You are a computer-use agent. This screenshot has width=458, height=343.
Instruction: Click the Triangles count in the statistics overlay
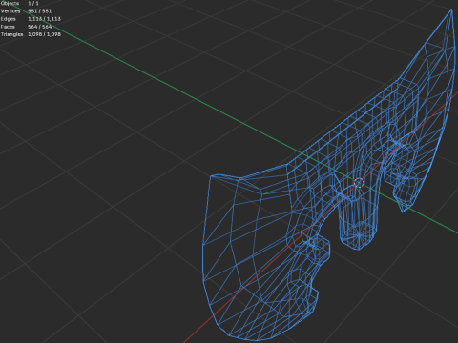31,34
